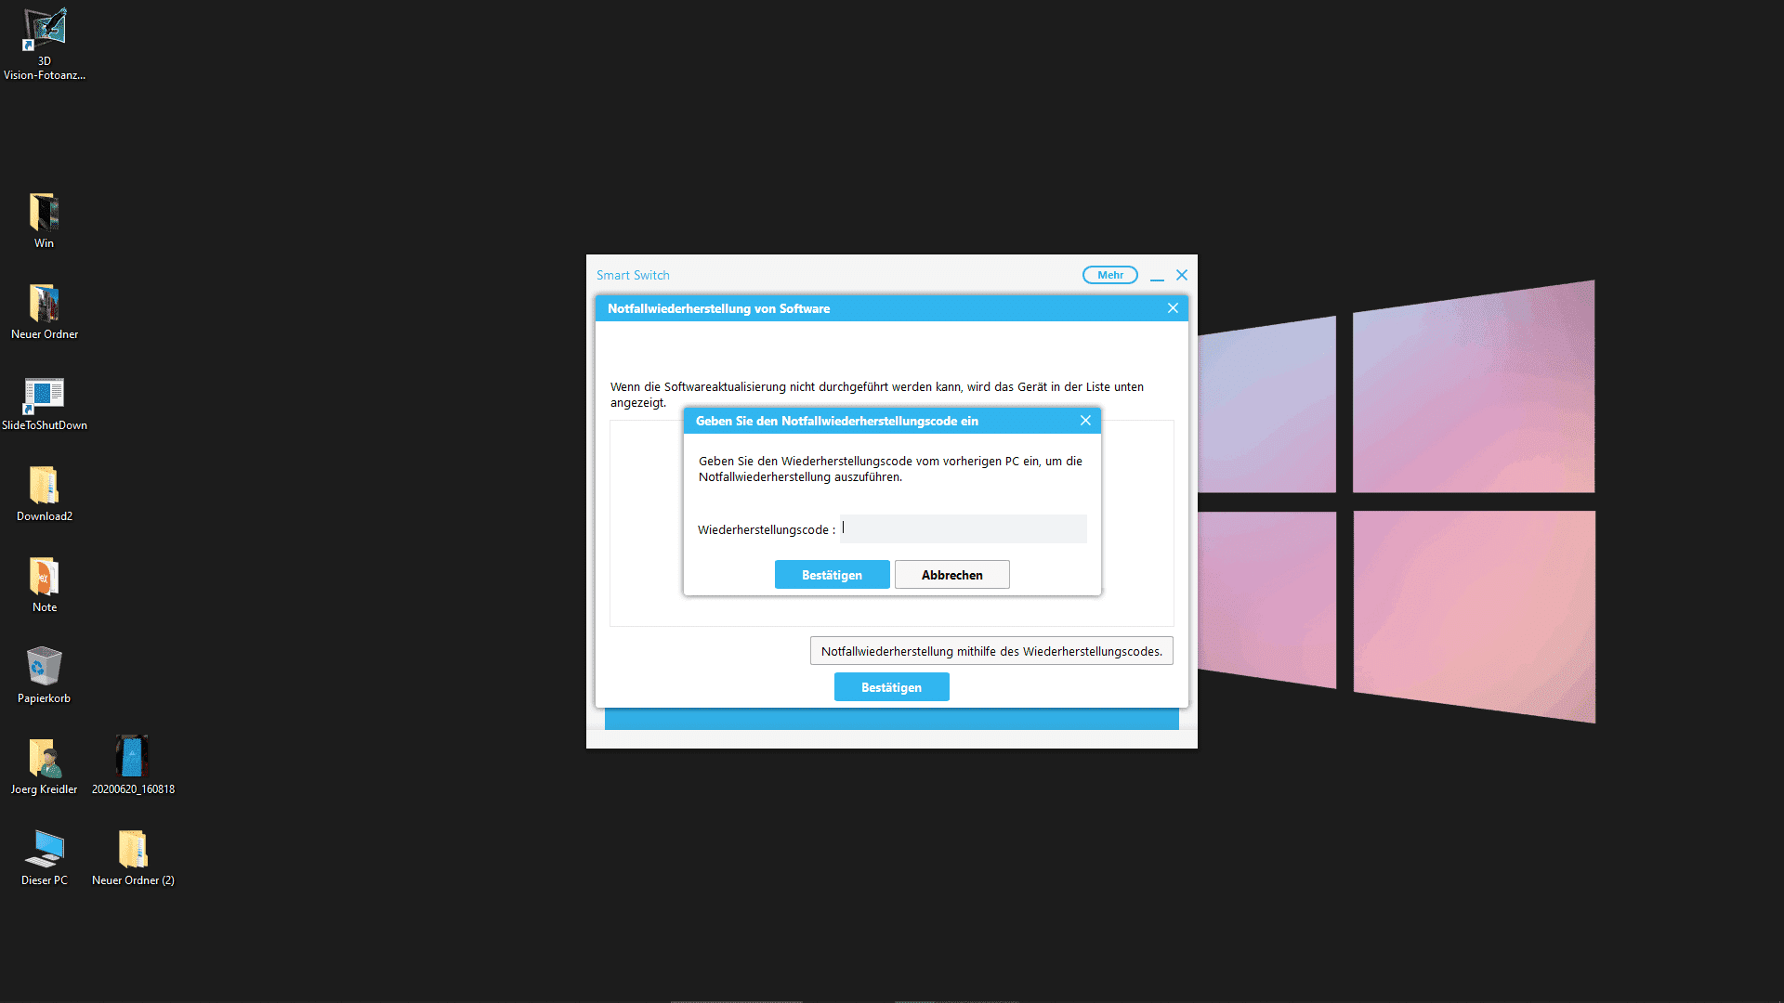1784x1003 pixels.
Task: Select the SlideToShutDown shortcut icon
Action: [45, 402]
